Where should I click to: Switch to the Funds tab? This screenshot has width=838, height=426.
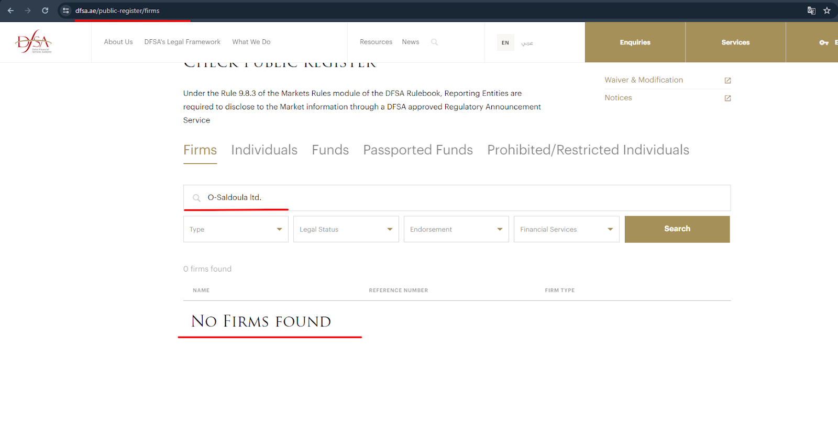(330, 150)
